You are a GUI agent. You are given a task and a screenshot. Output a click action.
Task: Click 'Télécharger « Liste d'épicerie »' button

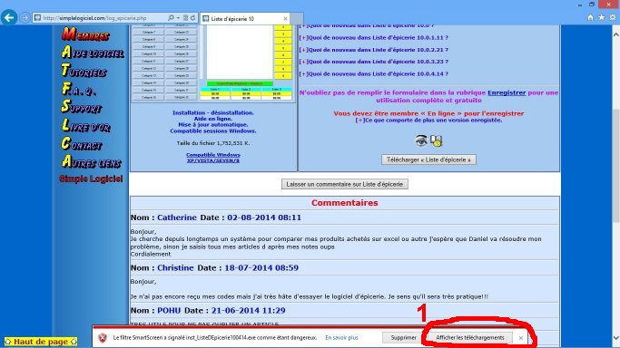[428, 159]
